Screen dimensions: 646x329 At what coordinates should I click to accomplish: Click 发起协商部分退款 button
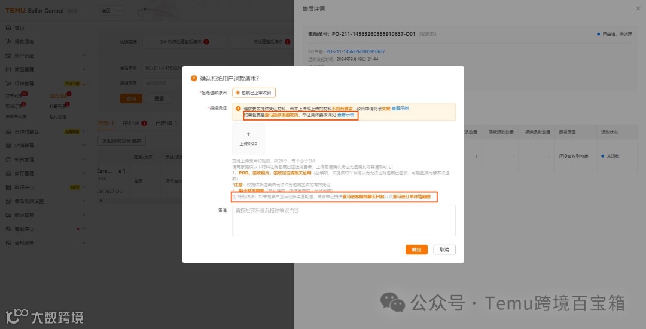coord(121,141)
